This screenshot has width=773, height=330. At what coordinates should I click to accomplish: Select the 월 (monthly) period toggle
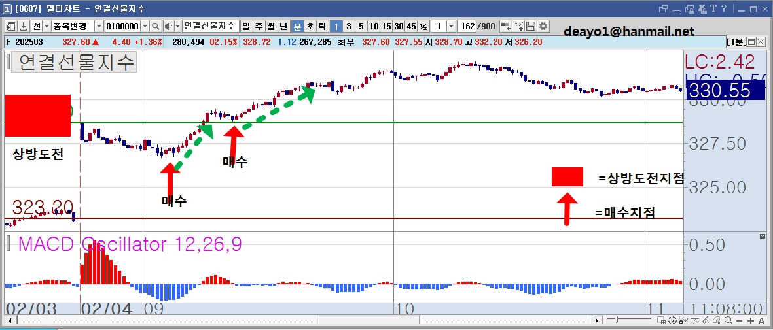(x=271, y=26)
